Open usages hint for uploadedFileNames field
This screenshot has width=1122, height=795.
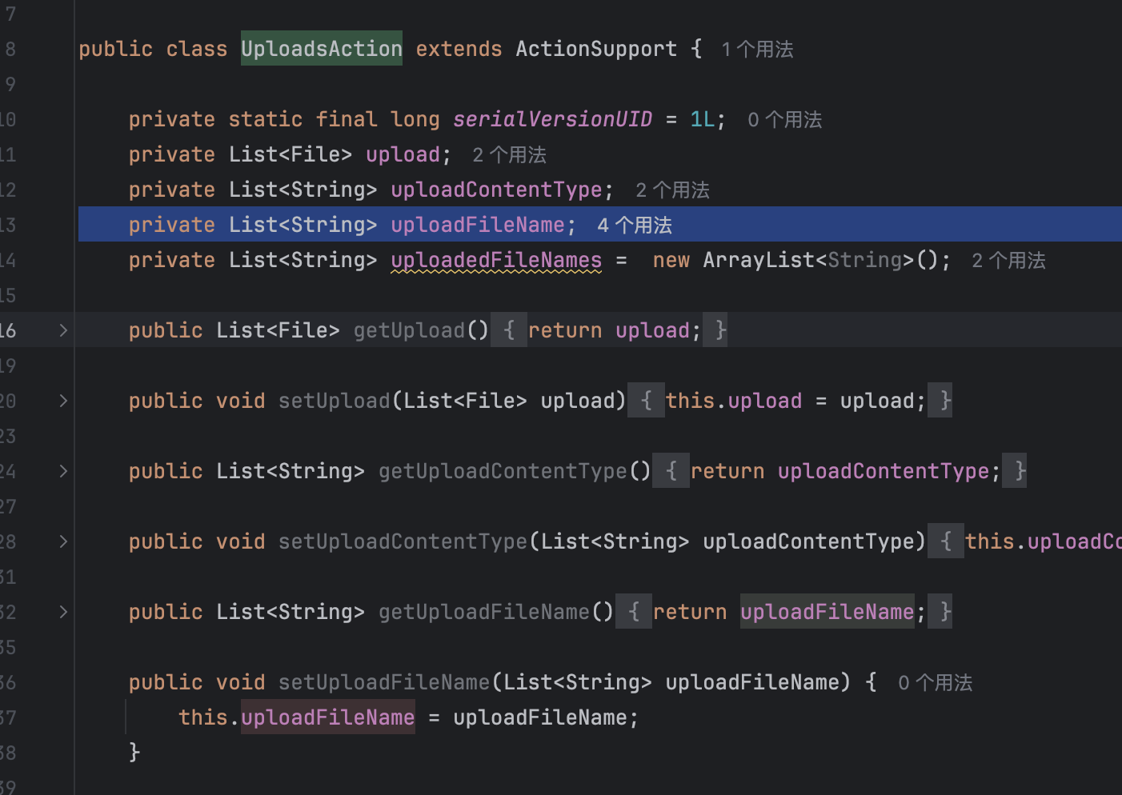click(x=1008, y=261)
